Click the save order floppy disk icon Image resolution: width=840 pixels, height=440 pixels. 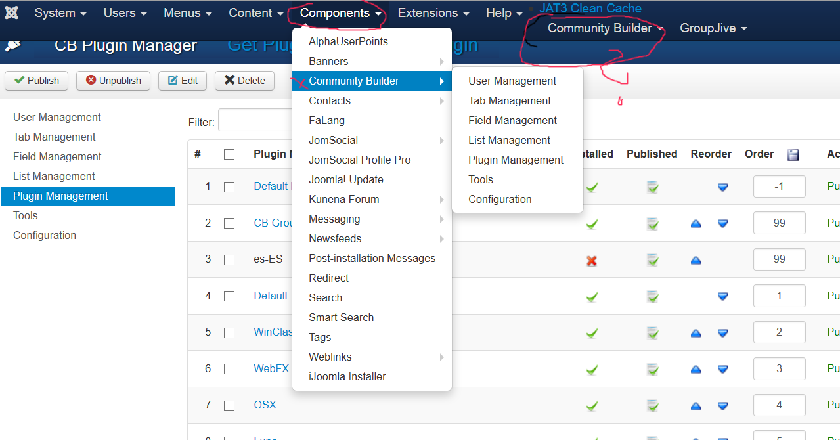pos(793,154)
